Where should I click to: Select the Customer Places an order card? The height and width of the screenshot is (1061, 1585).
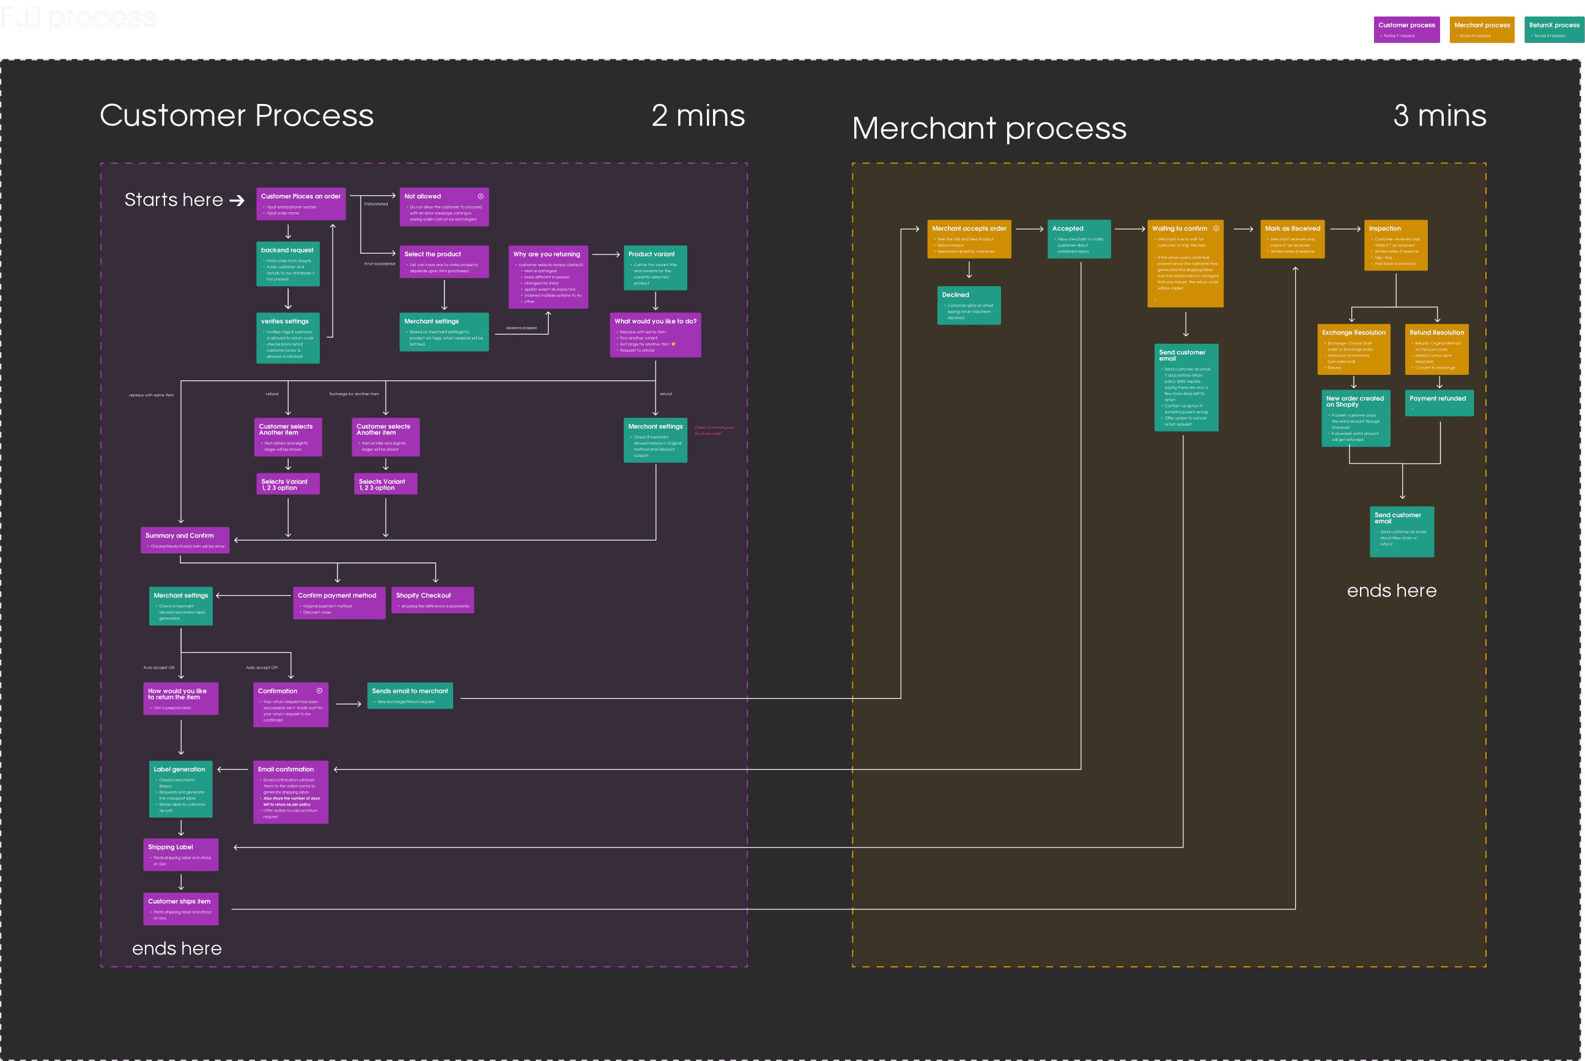click(x=301, y=204)
